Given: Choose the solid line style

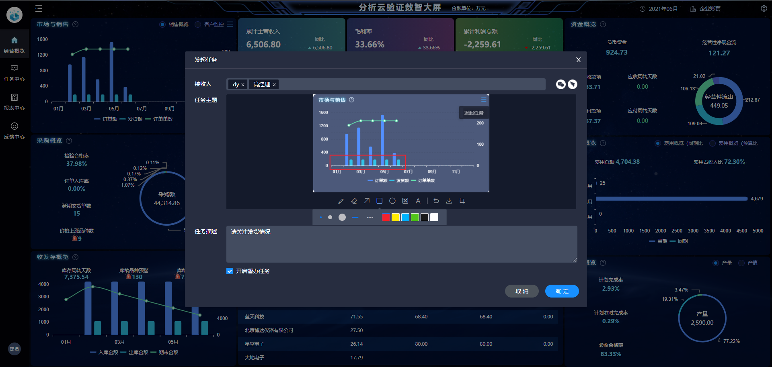Looking at the screenshot, I should 355,217.
